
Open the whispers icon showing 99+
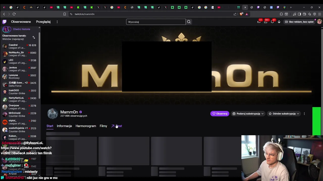coord(265,22)
